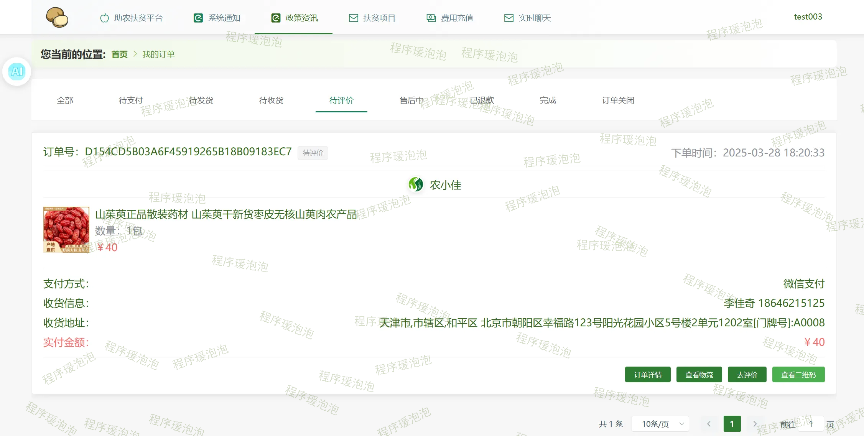Select the 待收货 orders tab
The width and height of the screenshot is (864, 436).
[271, 100]
